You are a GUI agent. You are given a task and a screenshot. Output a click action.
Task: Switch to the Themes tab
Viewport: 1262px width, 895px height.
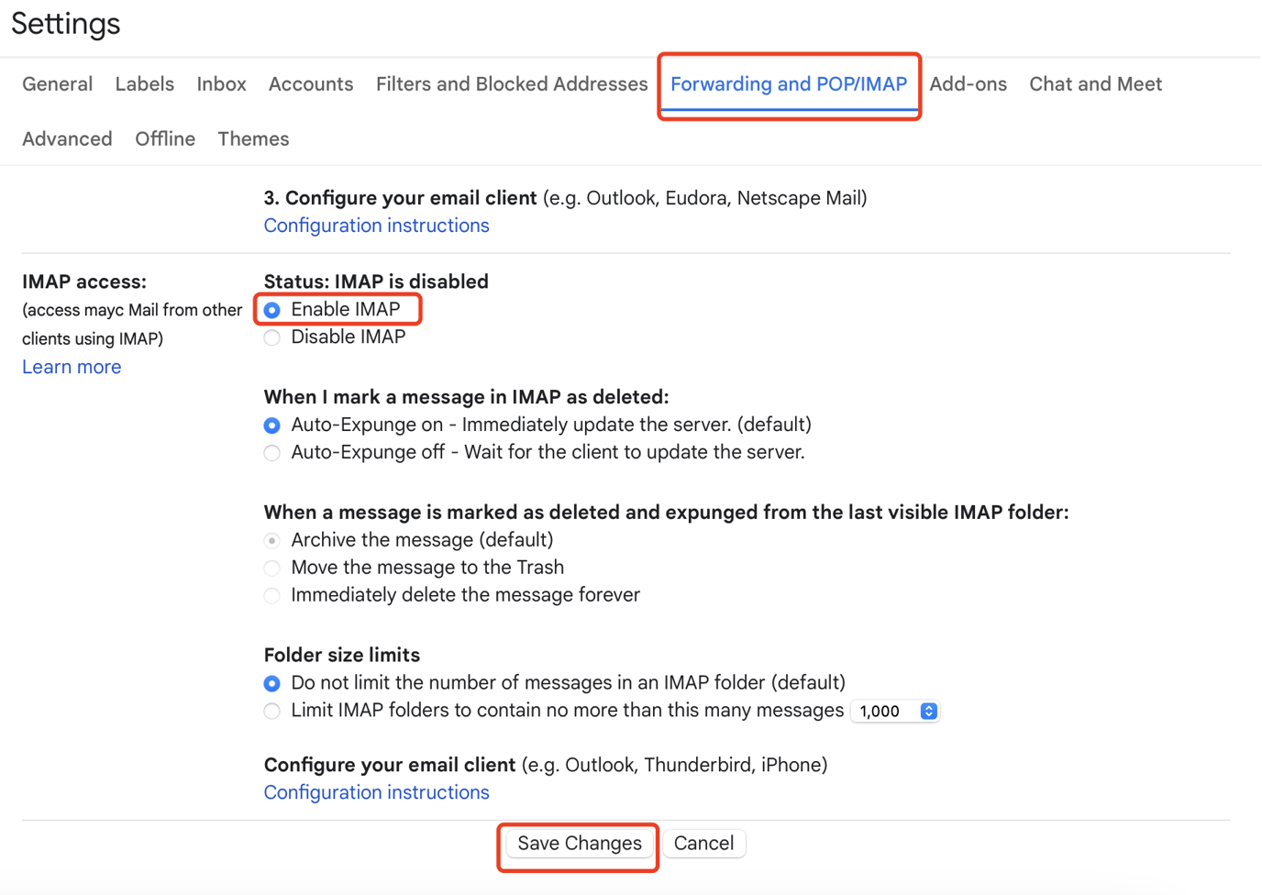253,138
